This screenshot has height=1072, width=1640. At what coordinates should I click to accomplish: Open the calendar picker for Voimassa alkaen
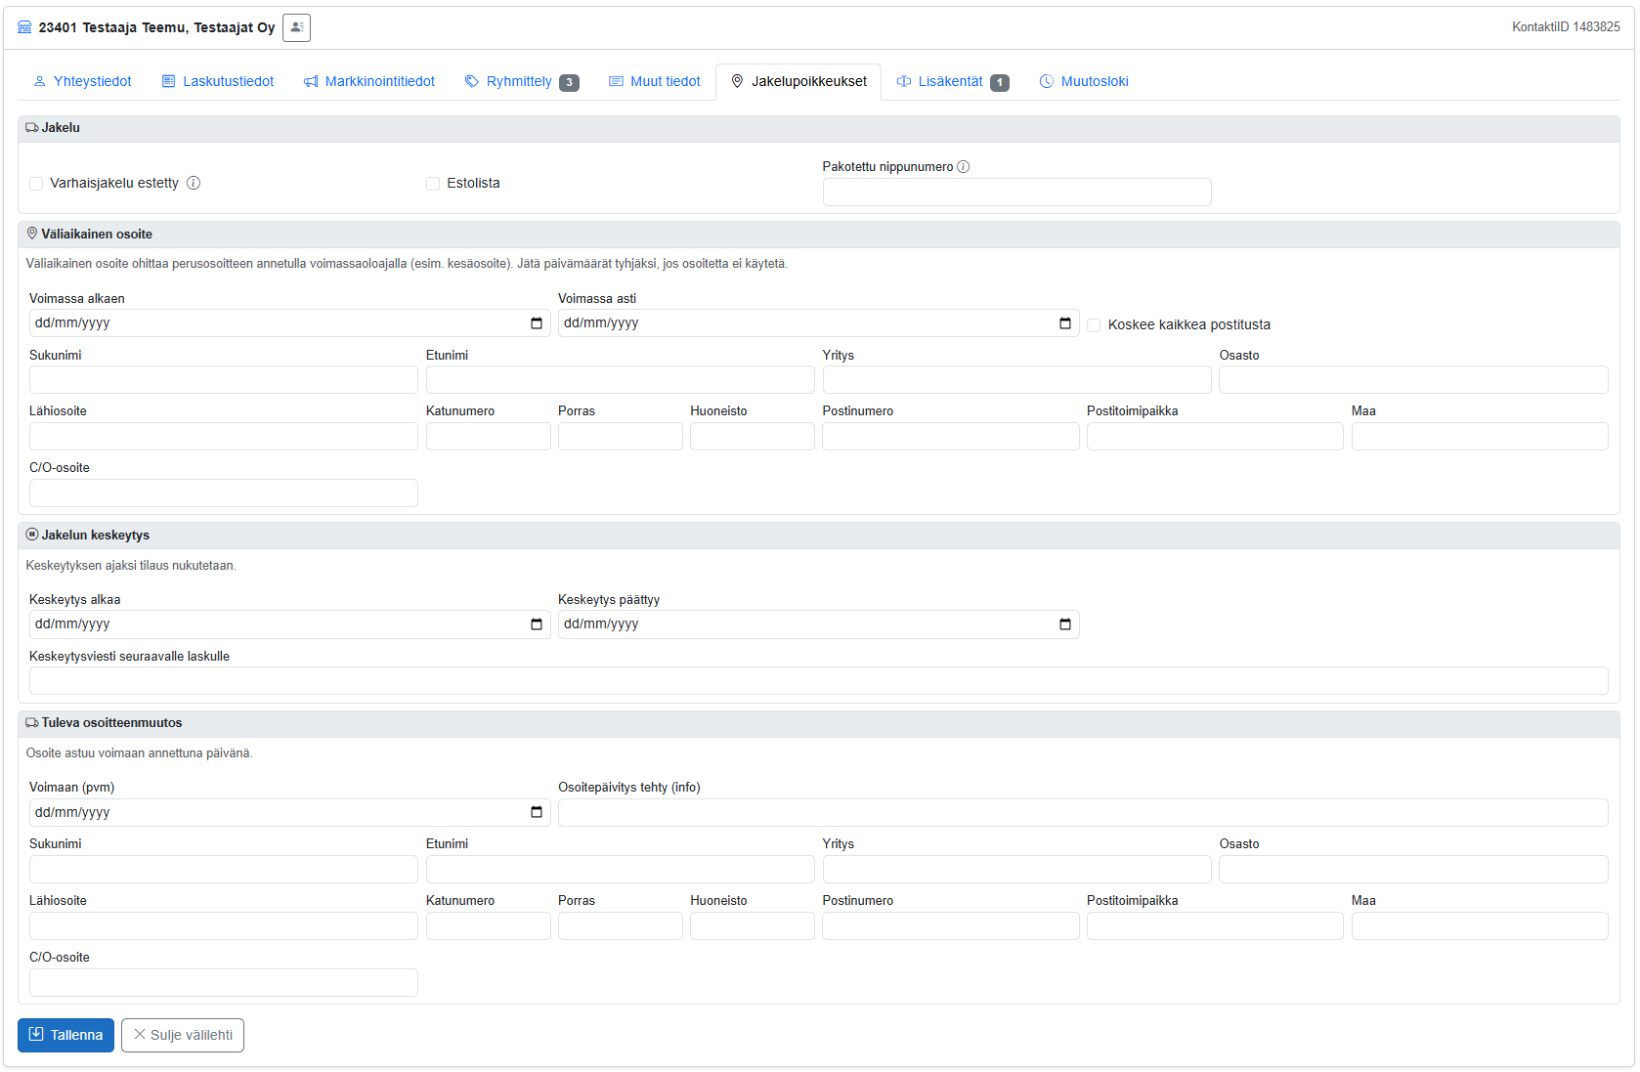pyautogui.click(x=537, y=323)
